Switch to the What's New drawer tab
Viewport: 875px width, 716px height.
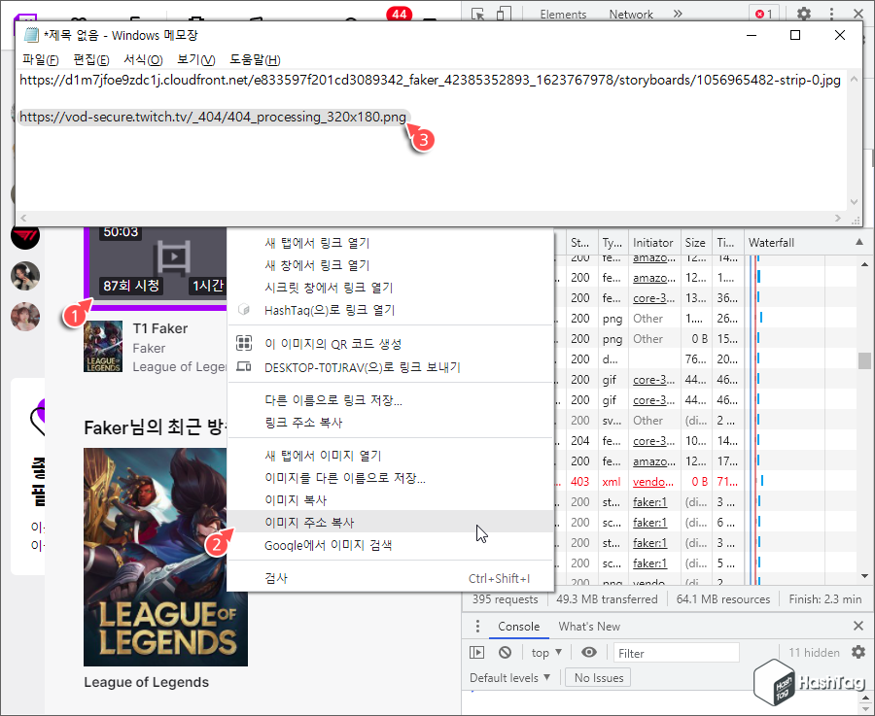coord(589,627)
